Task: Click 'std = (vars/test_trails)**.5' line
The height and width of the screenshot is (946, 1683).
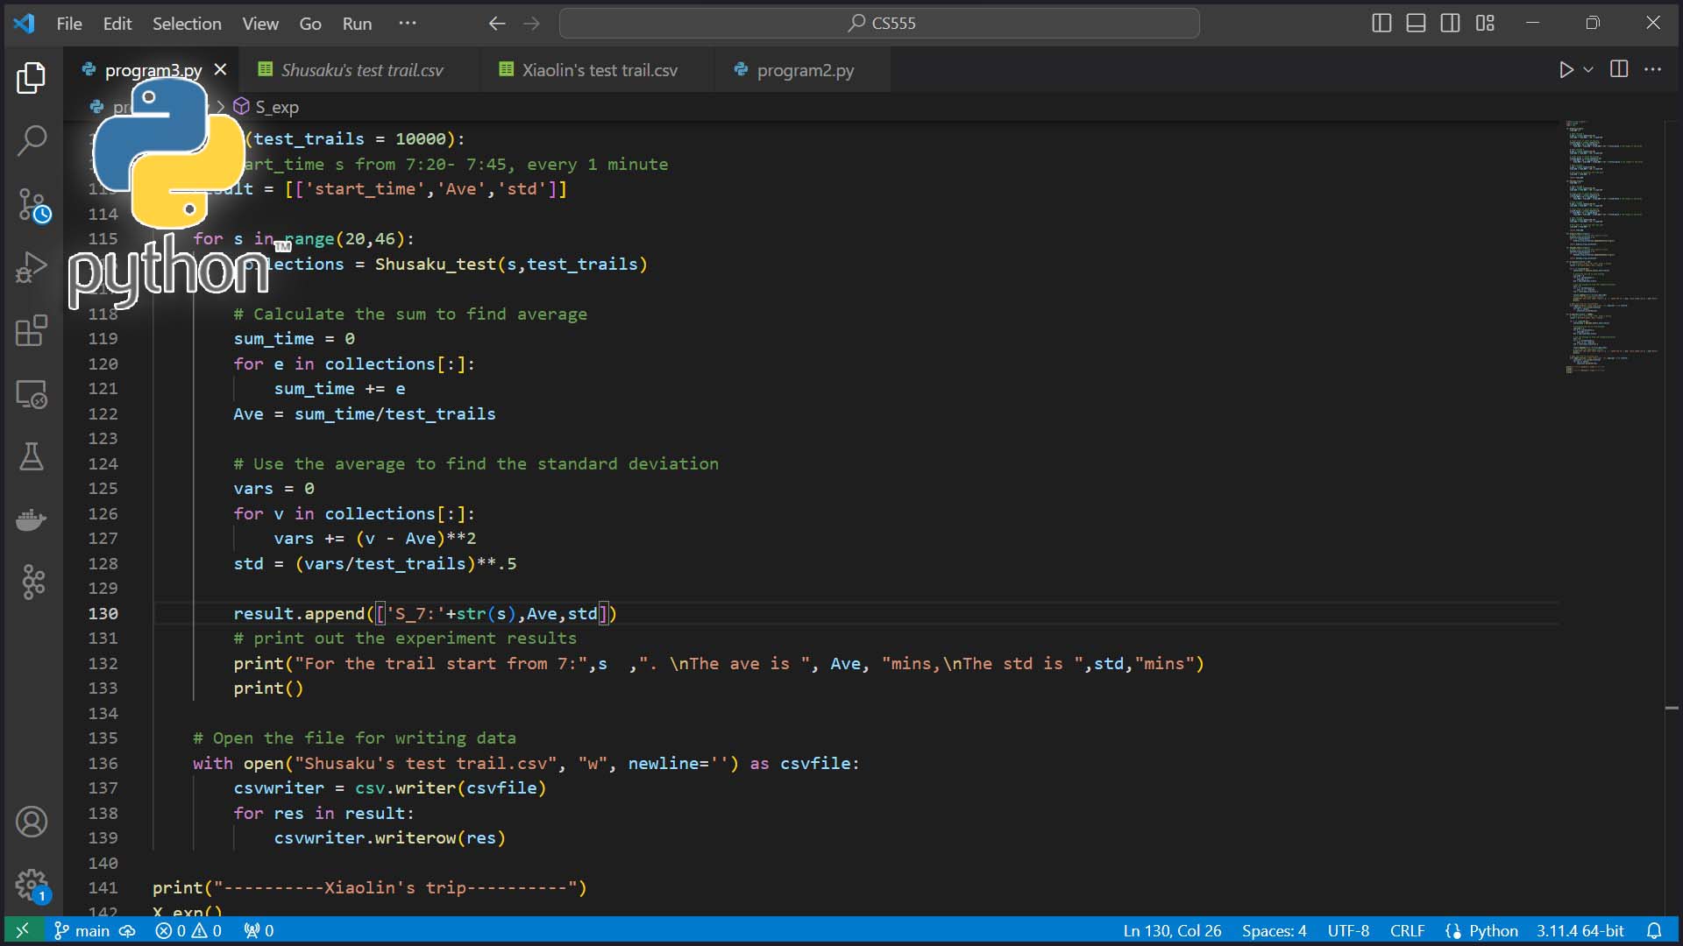Action: point(374,564)
